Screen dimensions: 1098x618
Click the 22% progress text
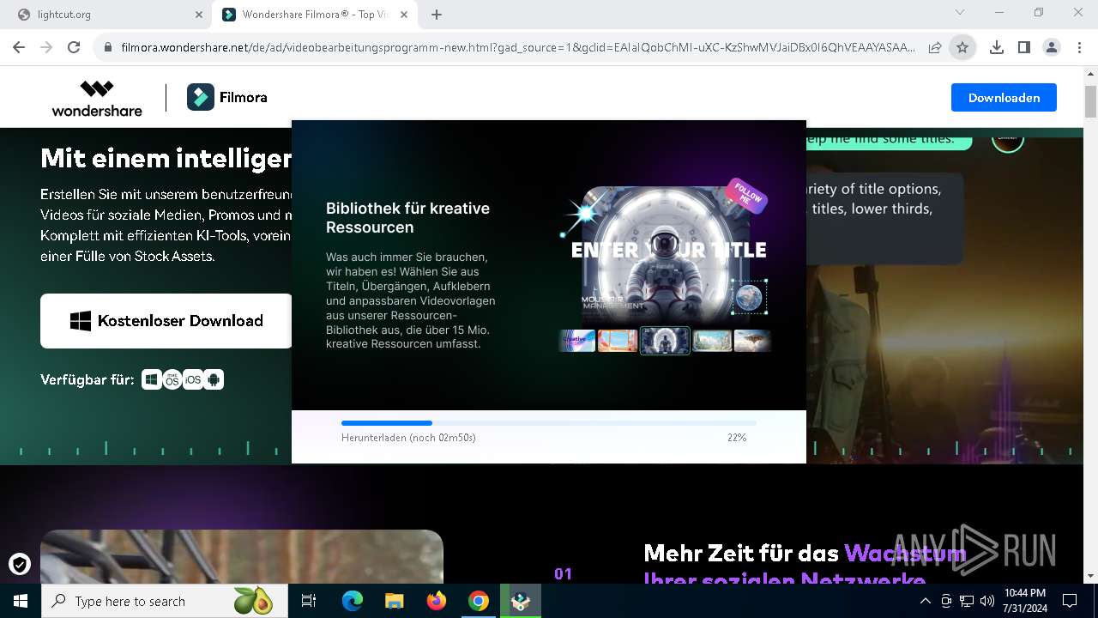tap(737, 438)
